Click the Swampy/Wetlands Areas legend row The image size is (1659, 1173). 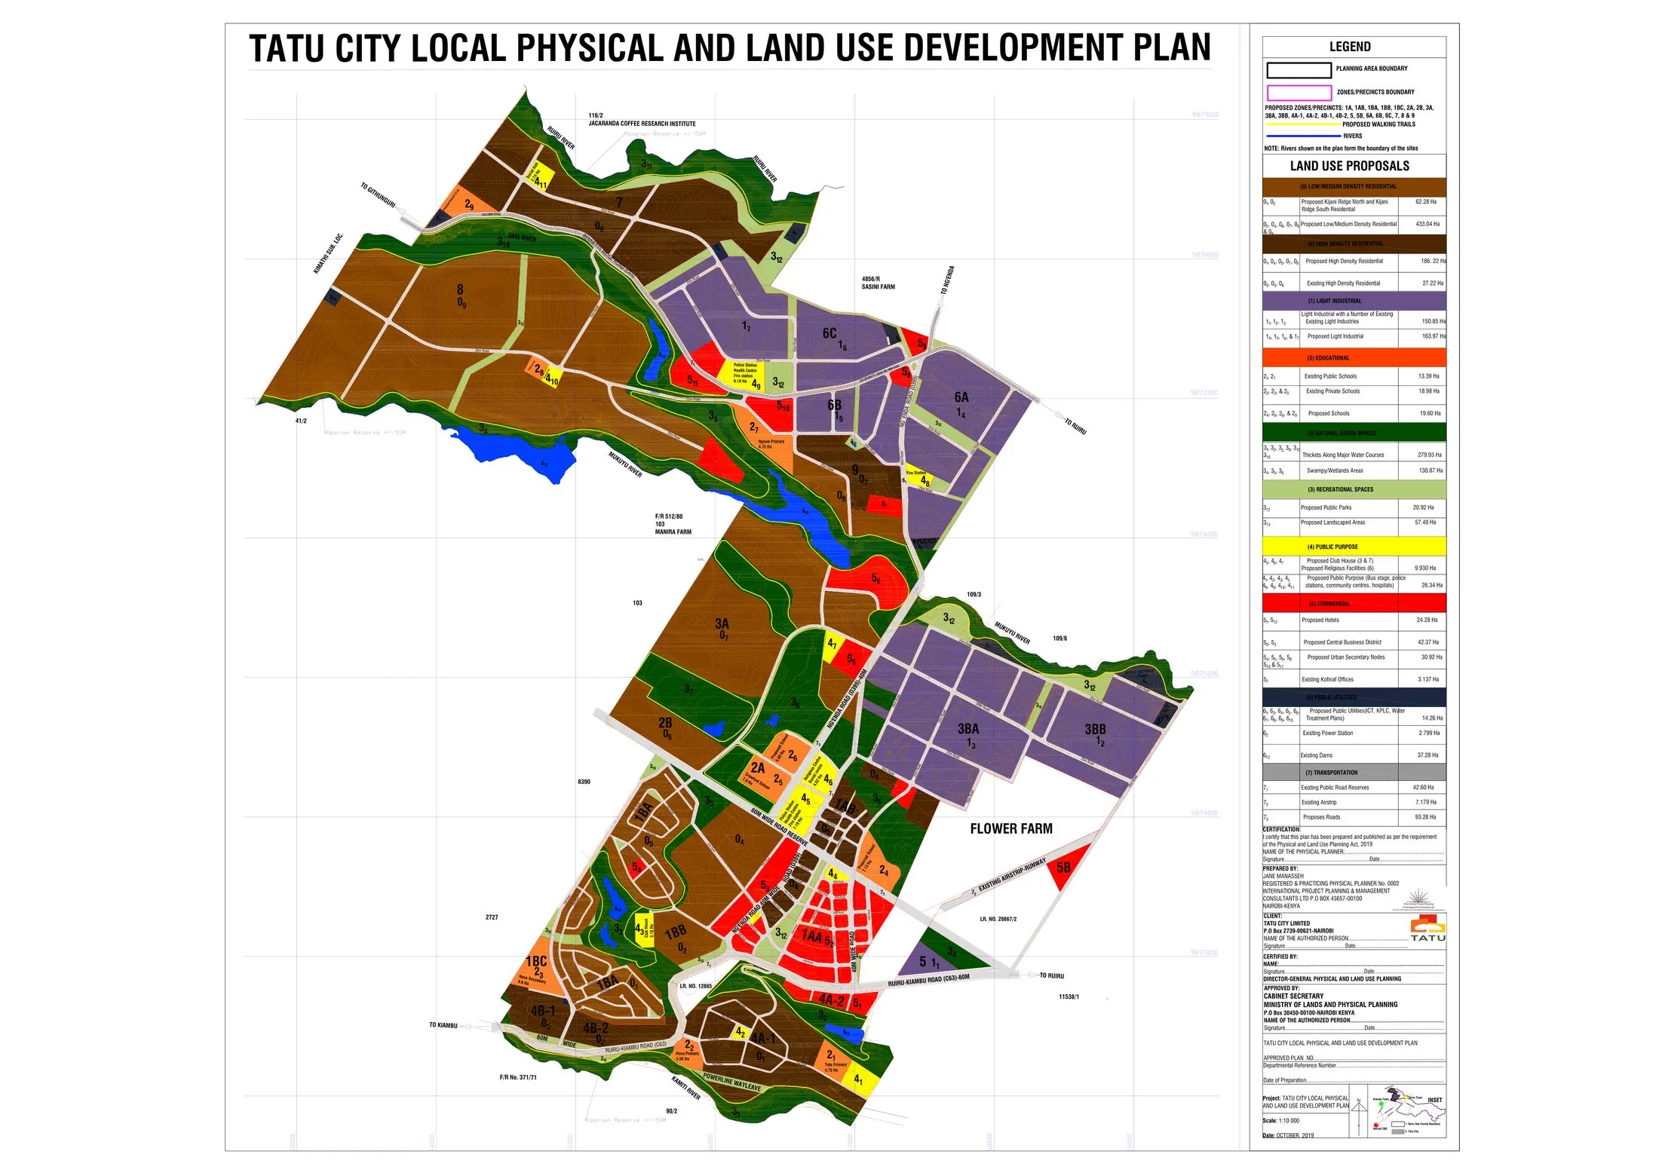coord(1354,470)
